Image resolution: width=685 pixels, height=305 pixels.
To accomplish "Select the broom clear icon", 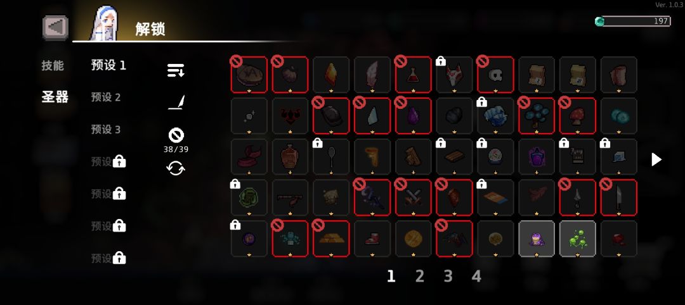I will 176,103.
